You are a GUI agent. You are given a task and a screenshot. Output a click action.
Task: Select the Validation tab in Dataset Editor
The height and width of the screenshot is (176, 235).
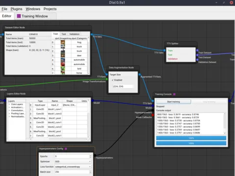pos(74,34)
